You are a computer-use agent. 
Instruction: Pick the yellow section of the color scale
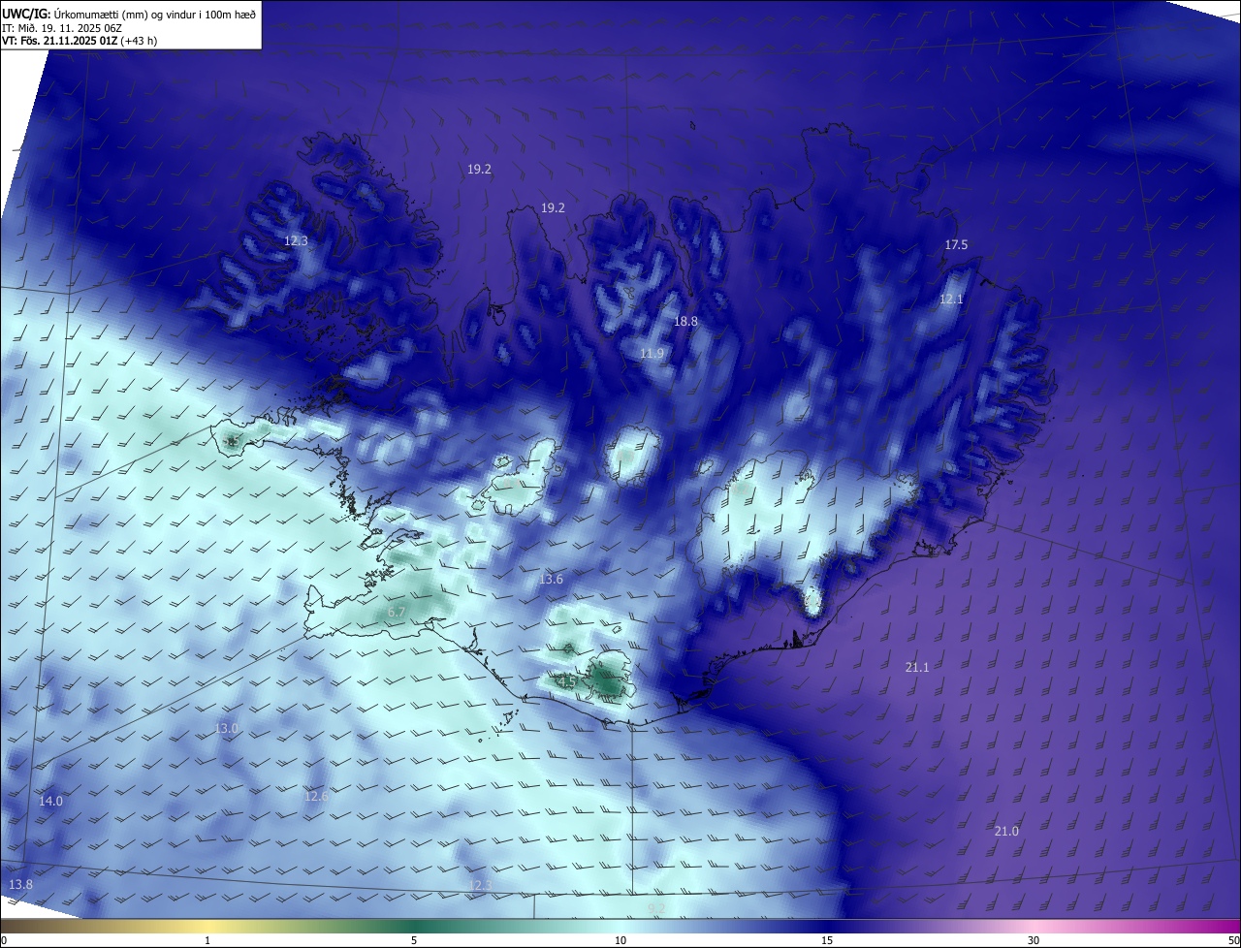click(x=207, y=927)
